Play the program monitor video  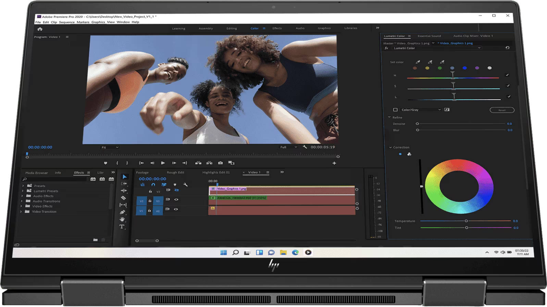coord(163,163)
